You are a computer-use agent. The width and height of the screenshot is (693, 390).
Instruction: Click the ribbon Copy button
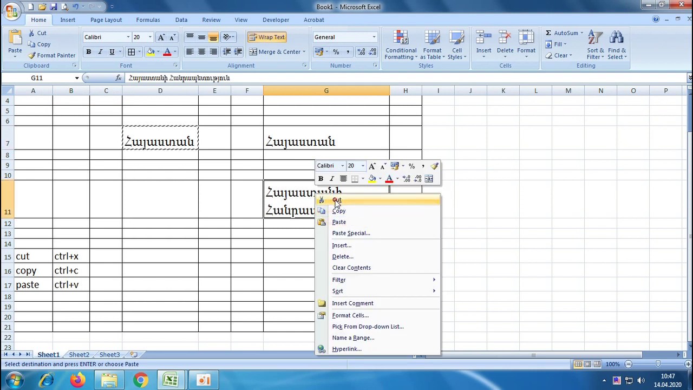pyautogui.click(x=39, y=44)
